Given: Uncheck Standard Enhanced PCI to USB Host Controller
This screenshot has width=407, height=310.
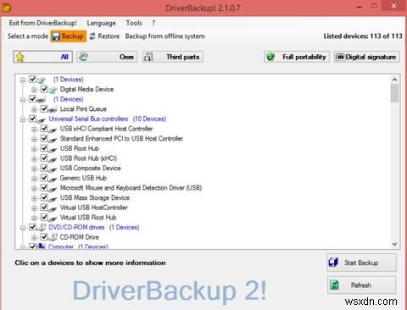Looking at the screenshot, I should click(x=44, y=138).
